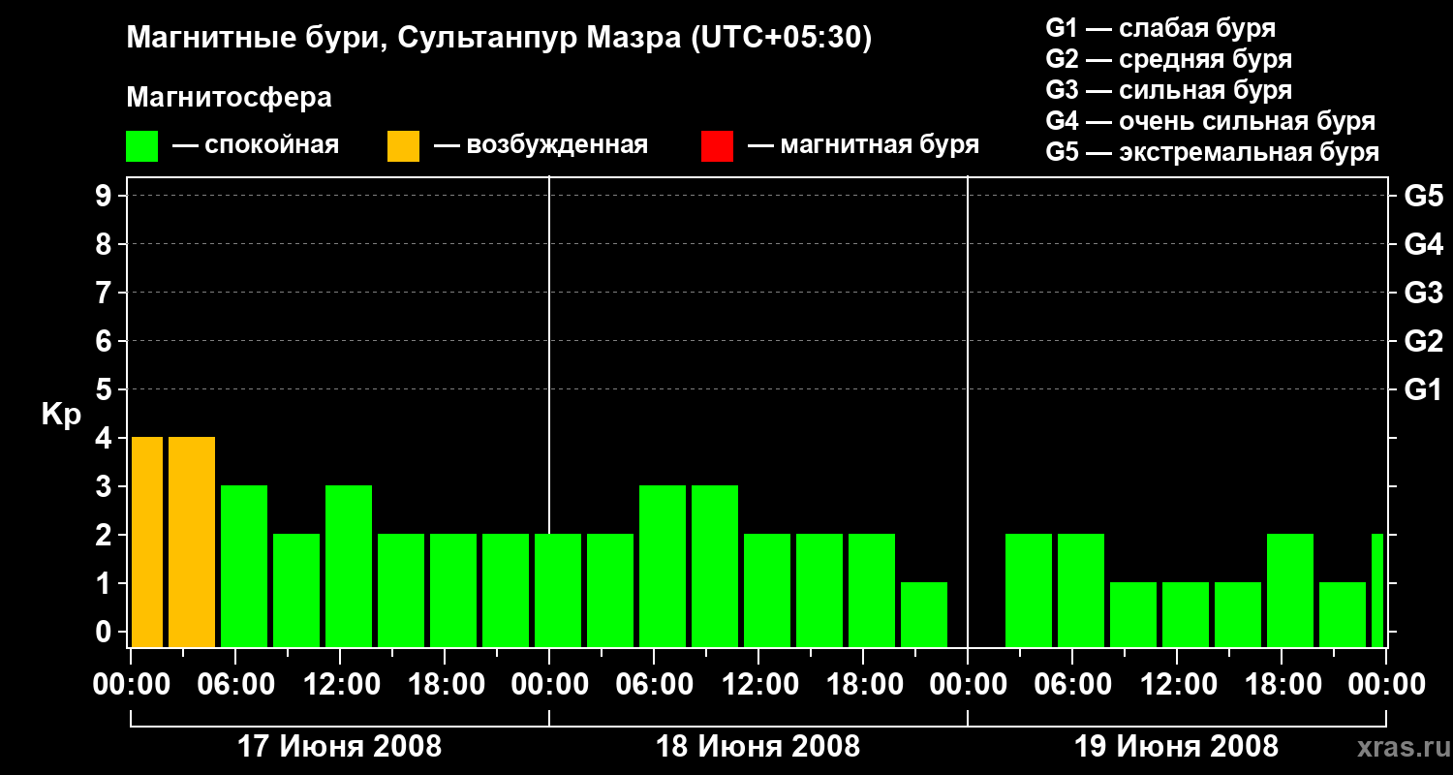1453x775 pixels.
Task: Click the orange возбужденная legend swatch
Action: 403,146
